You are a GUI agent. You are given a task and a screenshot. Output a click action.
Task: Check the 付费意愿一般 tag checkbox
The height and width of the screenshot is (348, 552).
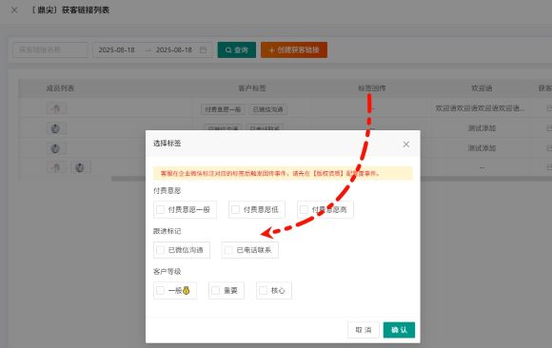160,210
